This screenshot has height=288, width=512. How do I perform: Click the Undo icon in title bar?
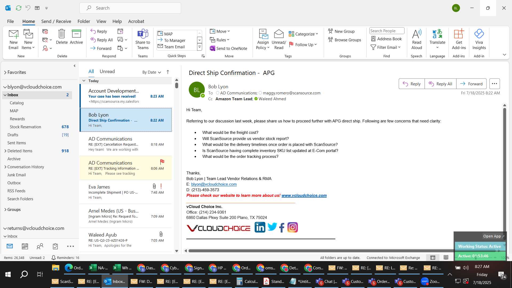[28, 8]
